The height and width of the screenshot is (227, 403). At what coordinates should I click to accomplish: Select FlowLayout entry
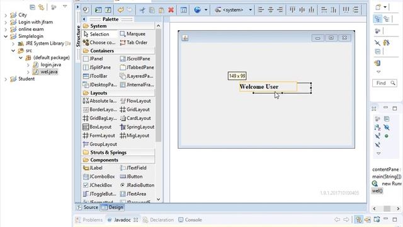pos(135,101)
